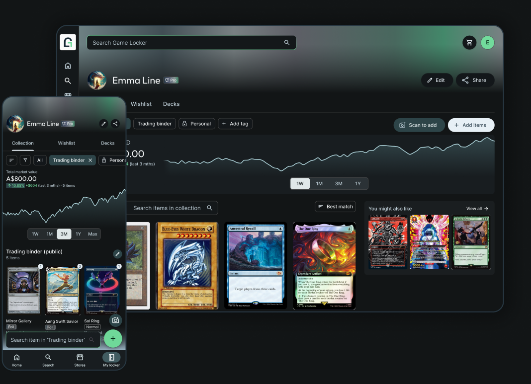Open My locker in mobile bottom nav
531x384 pixels.
pyautogui.click(x=111, y=360)
